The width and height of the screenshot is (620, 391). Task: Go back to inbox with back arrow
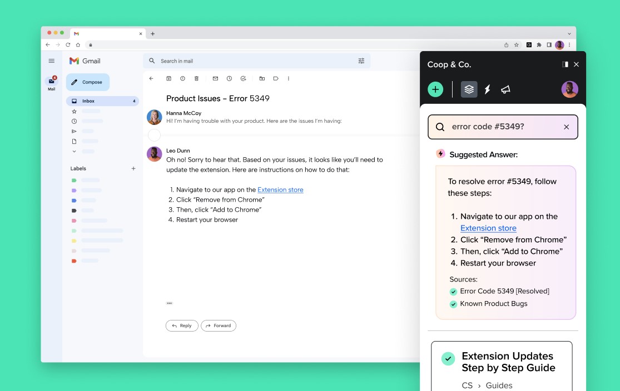(151, 79)
